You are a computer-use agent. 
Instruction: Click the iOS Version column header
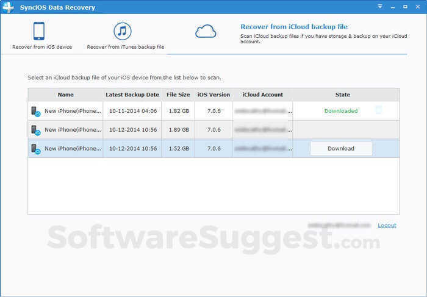pos(213,95)
